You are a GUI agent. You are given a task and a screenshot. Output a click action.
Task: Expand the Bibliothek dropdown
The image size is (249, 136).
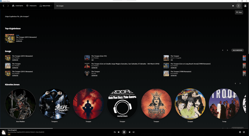click(x=46, y=6)
